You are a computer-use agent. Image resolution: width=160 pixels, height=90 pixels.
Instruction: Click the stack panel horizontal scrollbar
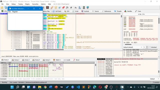click(107, 76)
